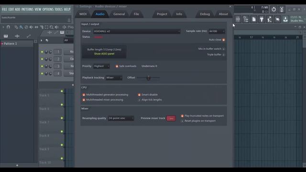Select the paint brush tool in playlist toolbar
The height and width of the screenshot is (172, 306).
[21, 27]
